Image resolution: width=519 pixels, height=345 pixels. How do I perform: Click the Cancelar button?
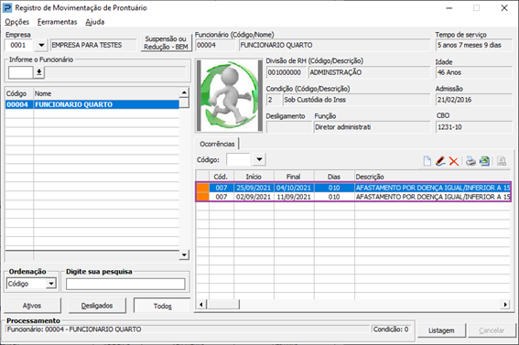pyautogui.click(x=492, y=330)
